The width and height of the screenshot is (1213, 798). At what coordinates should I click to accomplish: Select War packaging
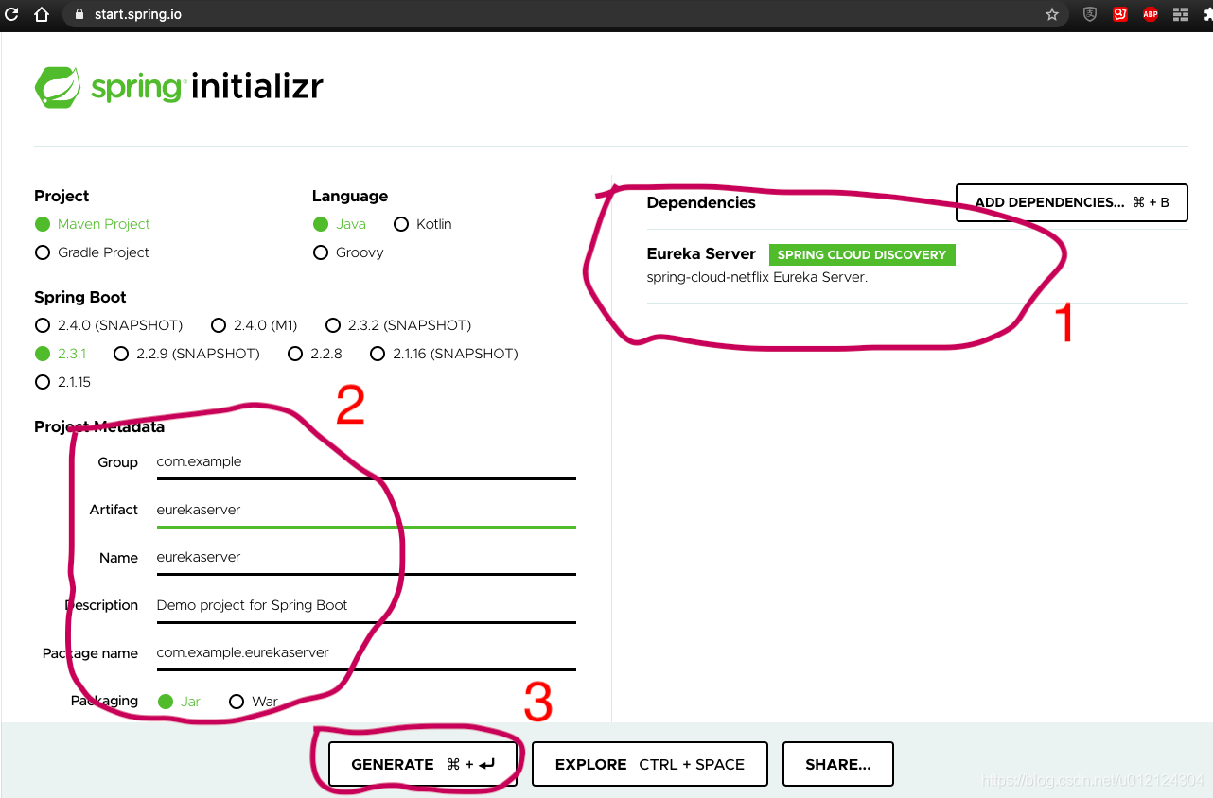click(x=254, y=702)
